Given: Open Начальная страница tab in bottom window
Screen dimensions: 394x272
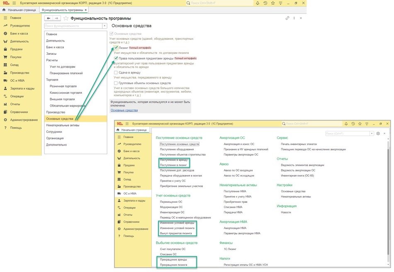Looking at the screenshot, I should (132, 130).
